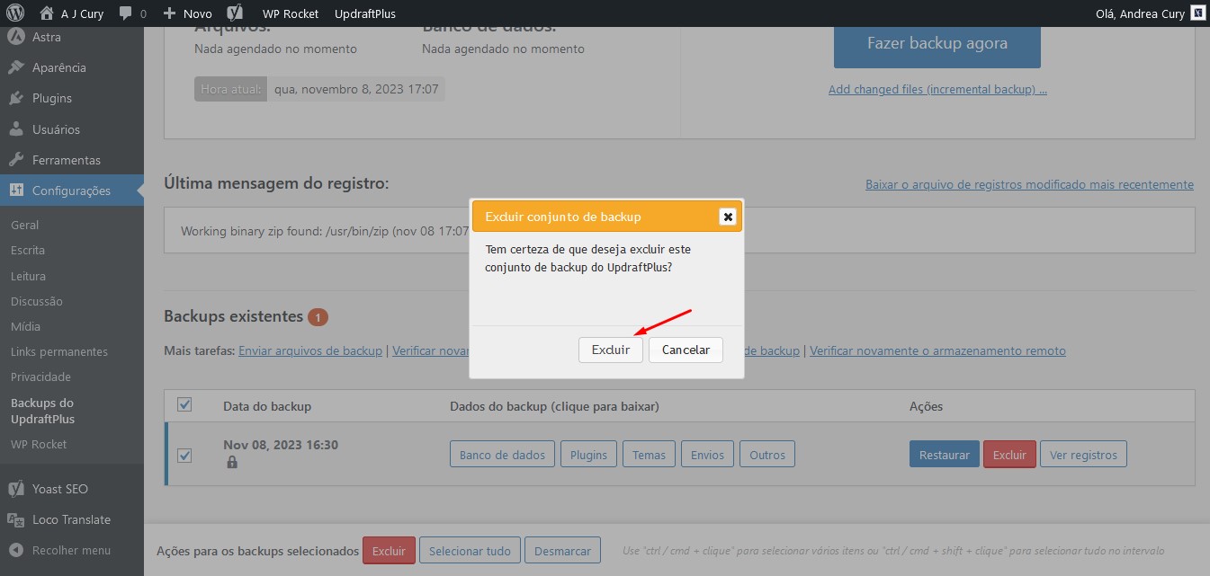Screen dimensions: 1210x576
Task: Click Configurações settings icon
Action: (x=15, y=191)
